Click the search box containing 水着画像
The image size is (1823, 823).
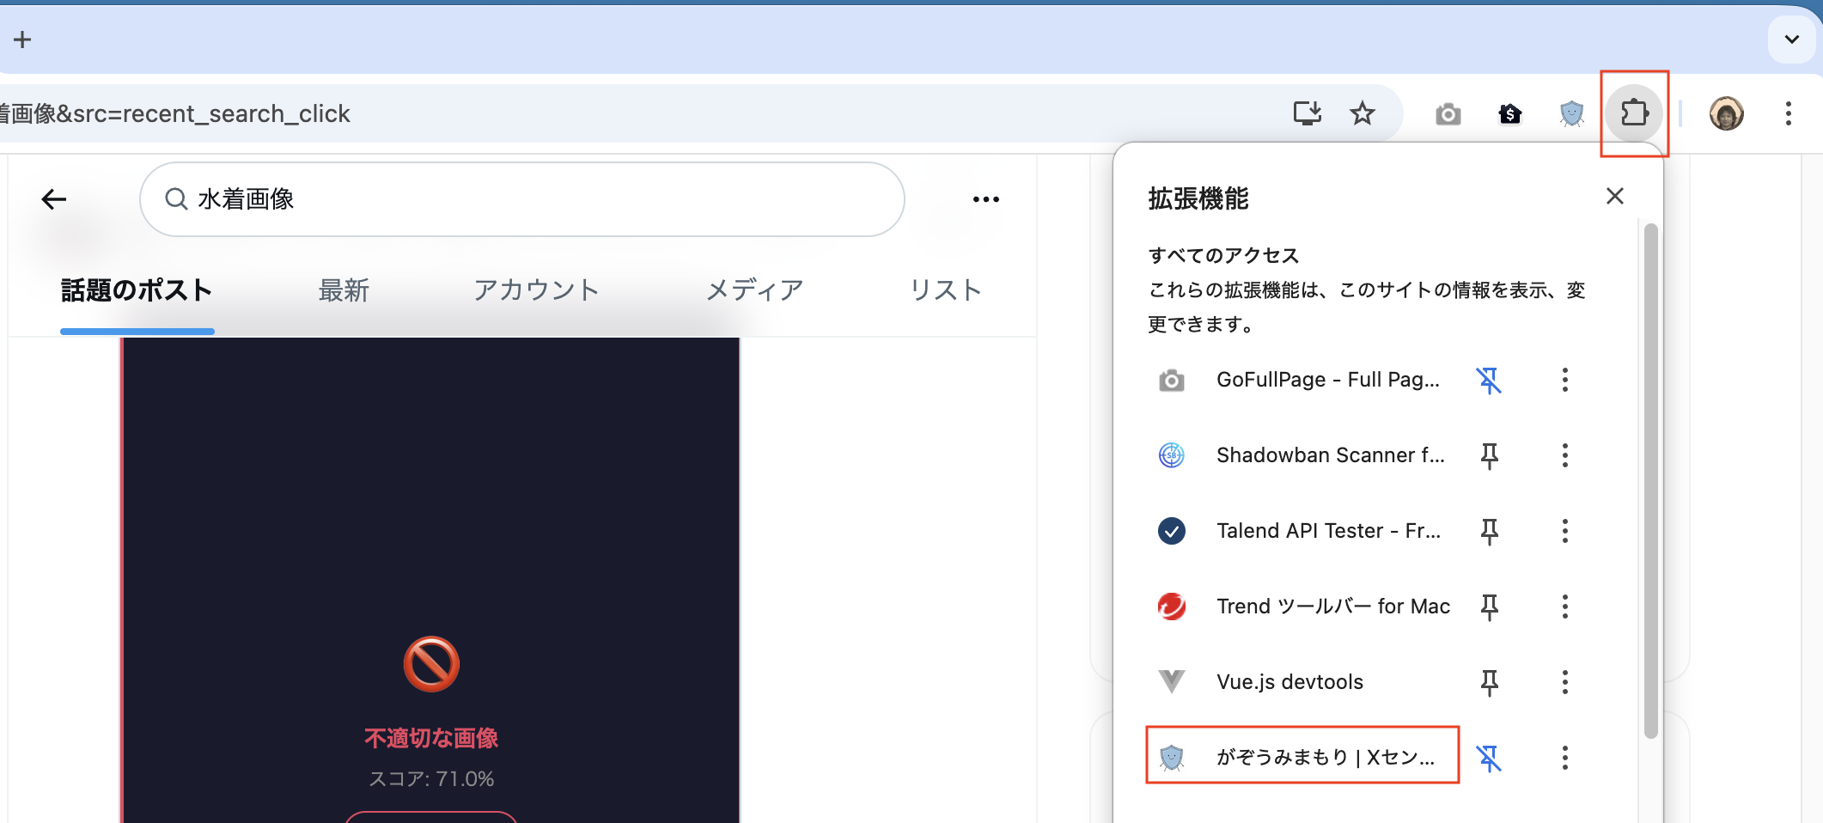click(522, 199)
